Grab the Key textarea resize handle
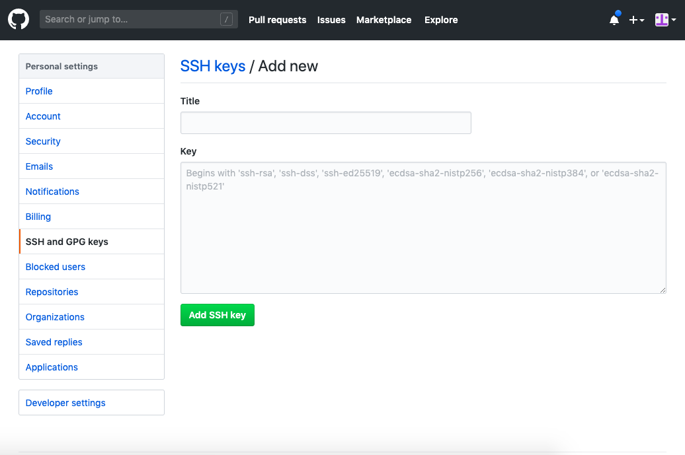Viewport: 685px width, 455px height. 663,290
